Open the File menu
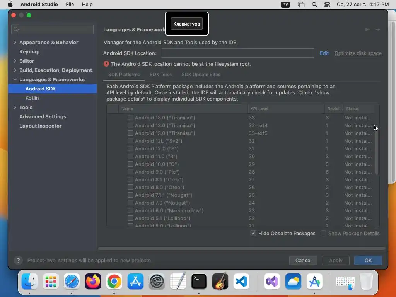Screen dimensions: 396x297 [x=70, y=5]
